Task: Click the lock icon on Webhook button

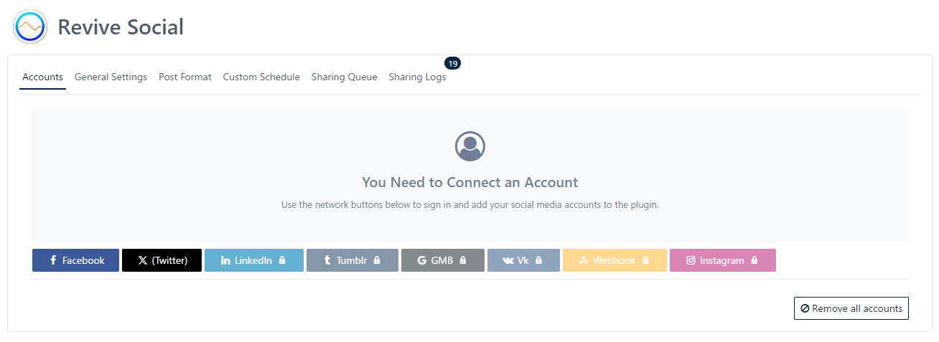Action: [645, 260]
